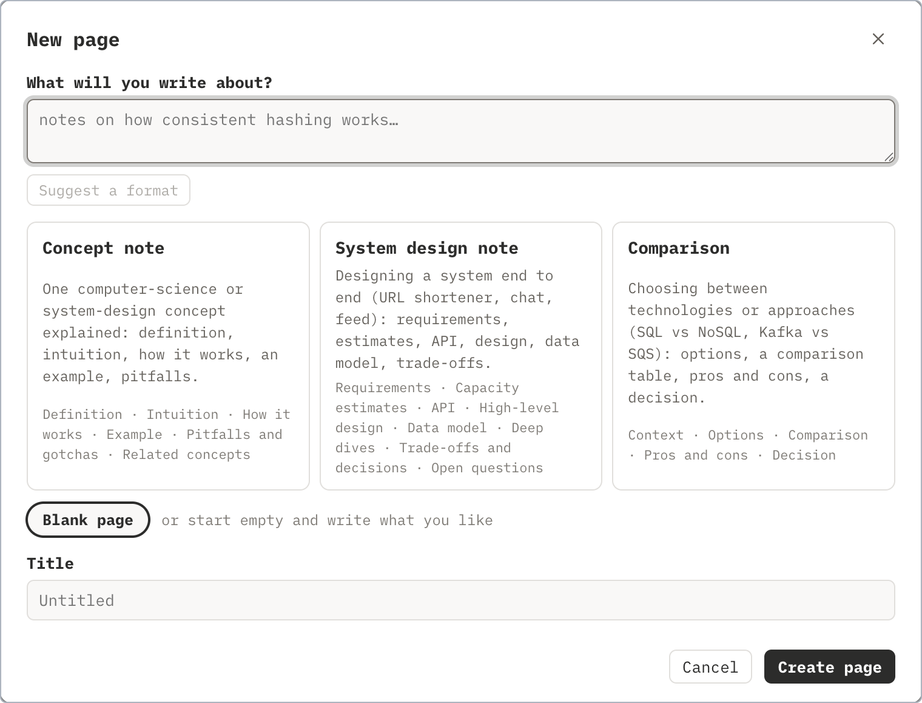This screenshot has height=703, width=922.
Task: Click the 'Title' field label
Action: pyautogui.click(x=50, y=563)
